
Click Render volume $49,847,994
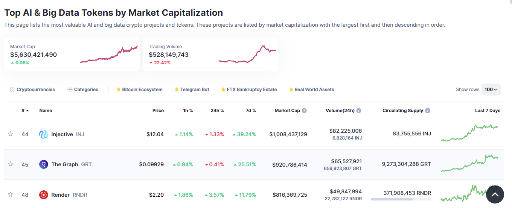[x=346, y=191]
